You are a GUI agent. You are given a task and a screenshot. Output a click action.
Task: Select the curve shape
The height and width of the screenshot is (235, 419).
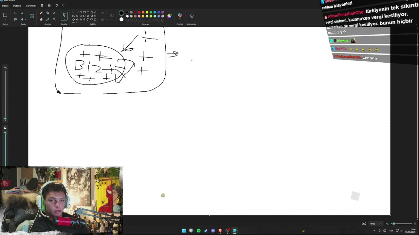tap(77, 12)
